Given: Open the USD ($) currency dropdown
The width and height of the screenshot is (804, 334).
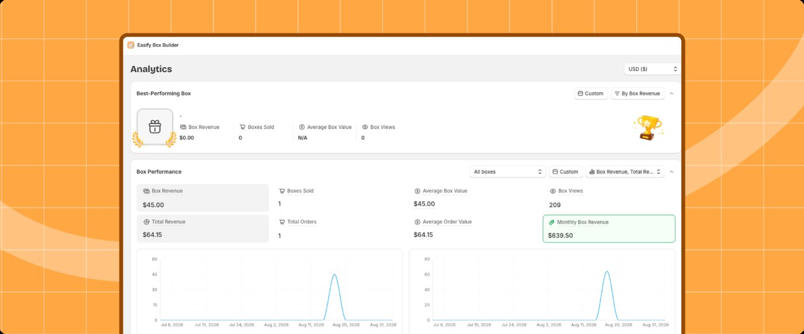Looking at the screenshot, I should point(652,69).
